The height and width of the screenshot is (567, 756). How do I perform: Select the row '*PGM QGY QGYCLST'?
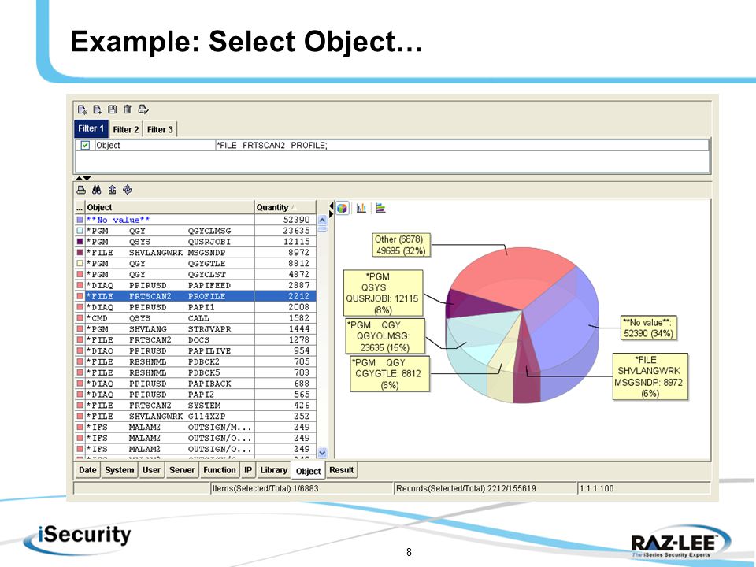pyautogui.click(x=195, y=274)
